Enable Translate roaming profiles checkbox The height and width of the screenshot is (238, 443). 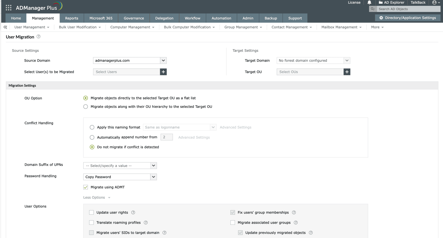[91, 223]
